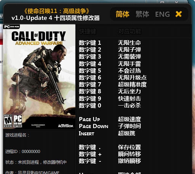Select 数字键 + hotkey label

point(90,154)
